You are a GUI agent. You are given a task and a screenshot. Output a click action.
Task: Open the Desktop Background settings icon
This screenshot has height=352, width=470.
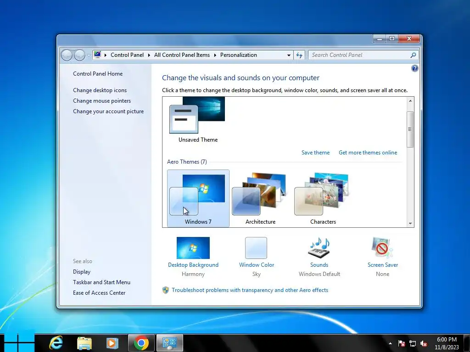(193, 248)
